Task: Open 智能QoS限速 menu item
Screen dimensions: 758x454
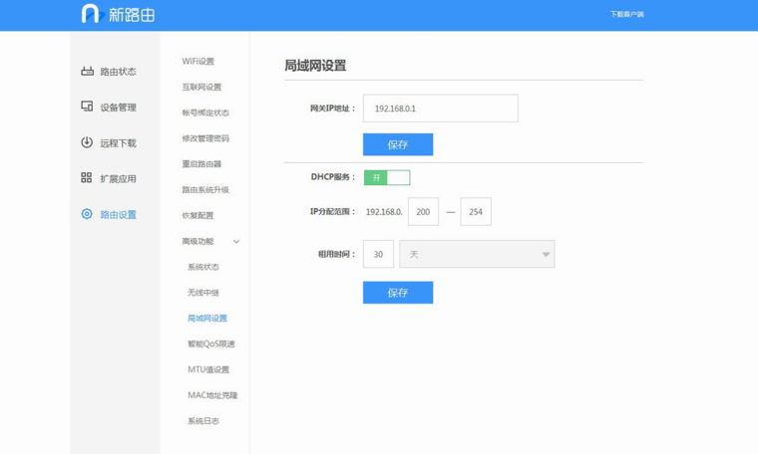Action: 211,344
